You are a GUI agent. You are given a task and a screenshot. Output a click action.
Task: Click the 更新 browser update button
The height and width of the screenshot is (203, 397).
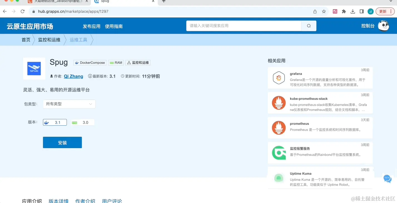pos(385,11)
